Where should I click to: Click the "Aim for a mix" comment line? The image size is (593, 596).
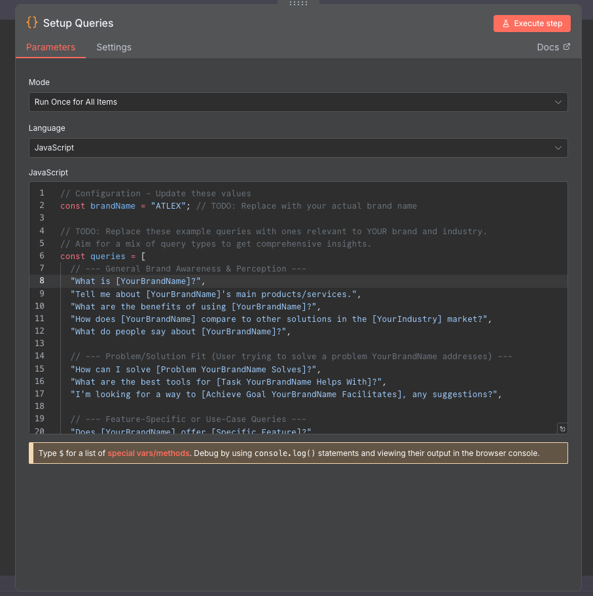click(216, 243)
